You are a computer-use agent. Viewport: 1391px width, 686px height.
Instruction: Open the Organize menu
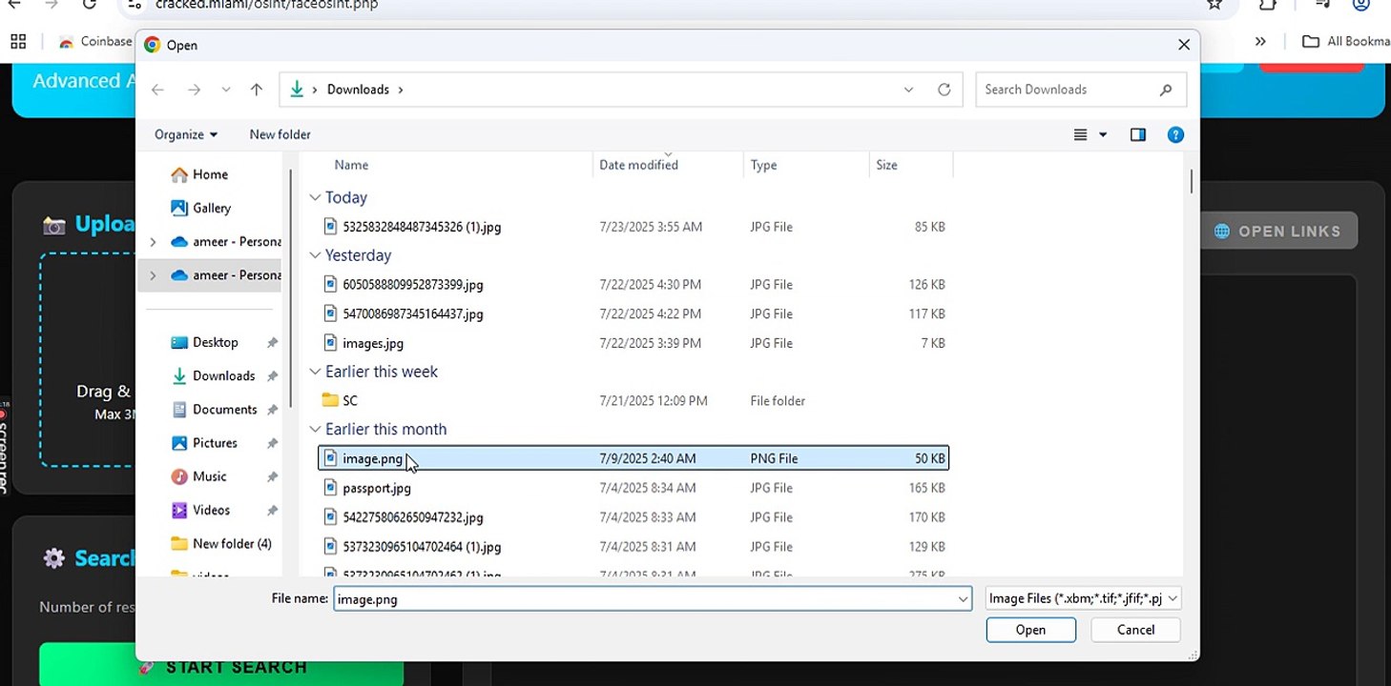tap(186, 135)
